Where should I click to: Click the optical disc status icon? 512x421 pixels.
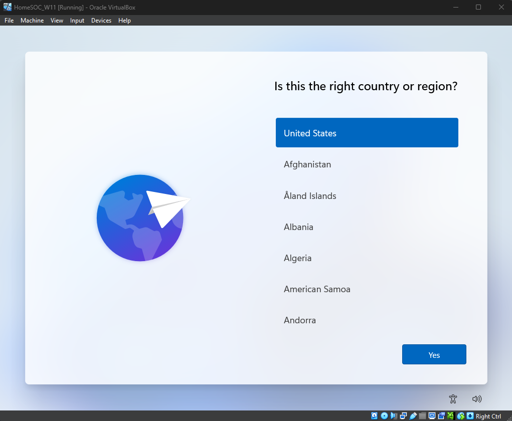tap(384, 416)
